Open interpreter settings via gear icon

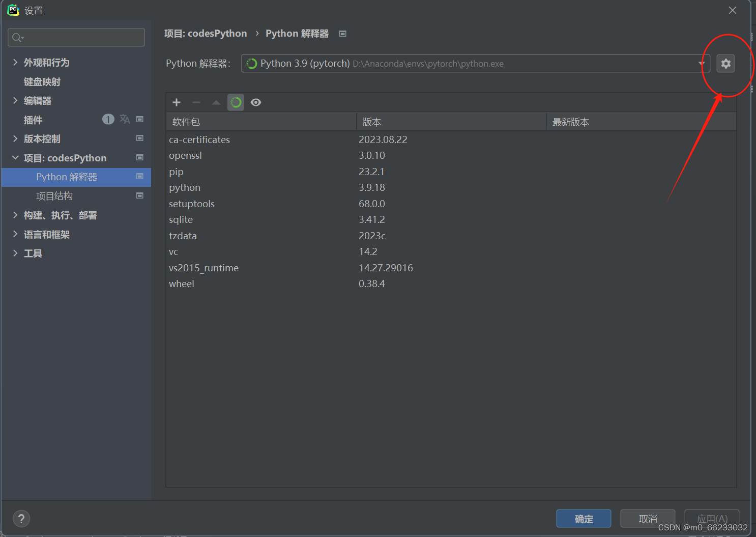click(725, 63)
